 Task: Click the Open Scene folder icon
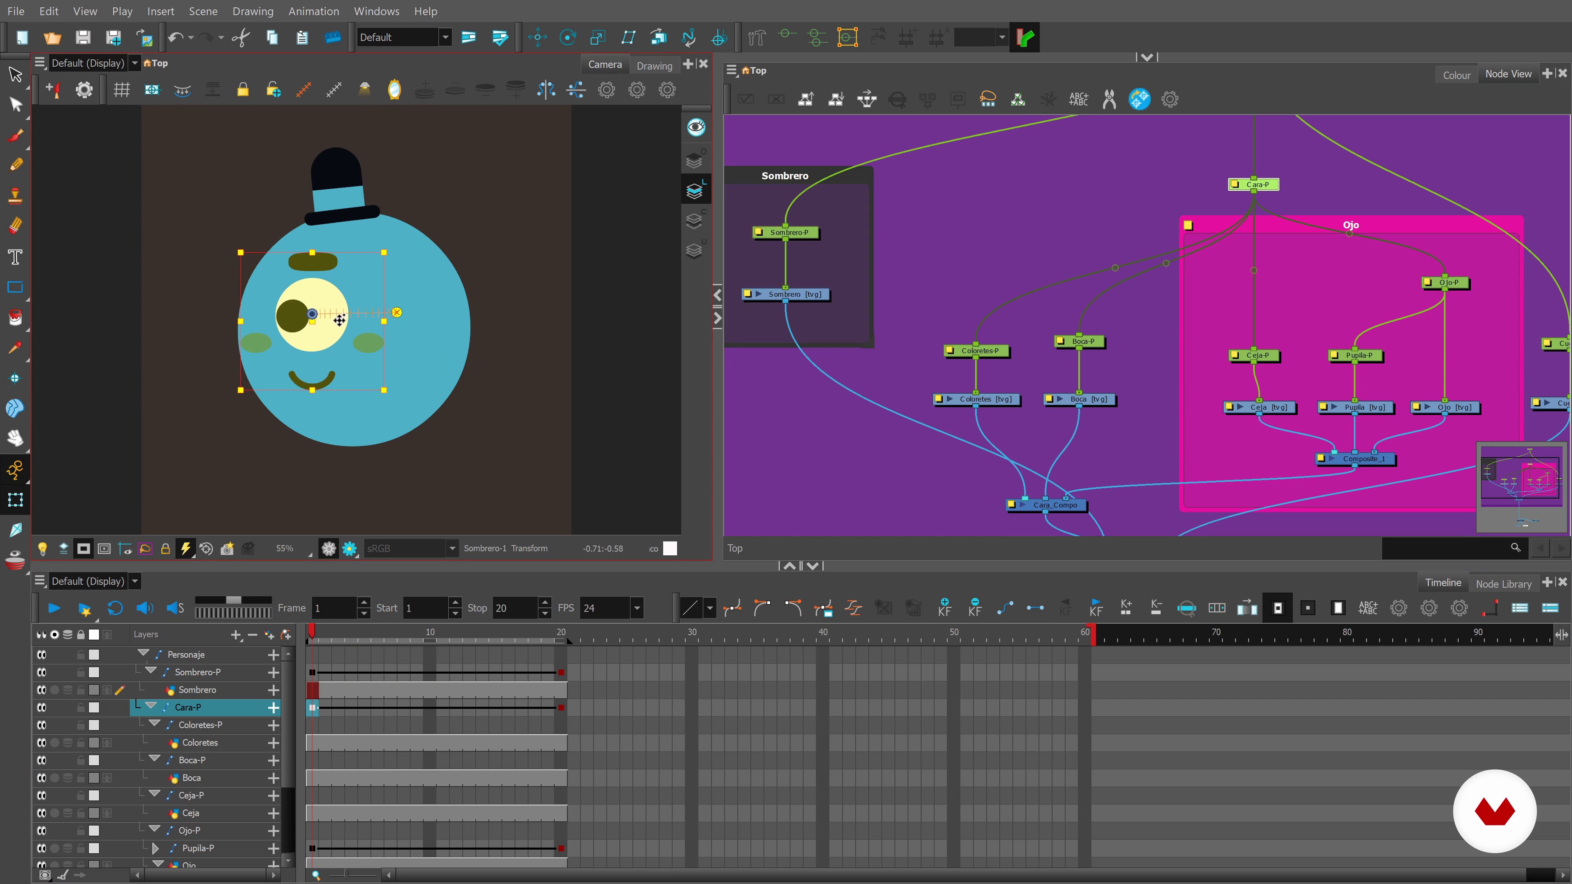[52, 38]
